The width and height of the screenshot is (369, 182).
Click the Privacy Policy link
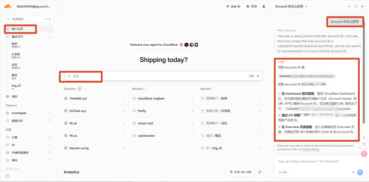[x=311, y=149]
